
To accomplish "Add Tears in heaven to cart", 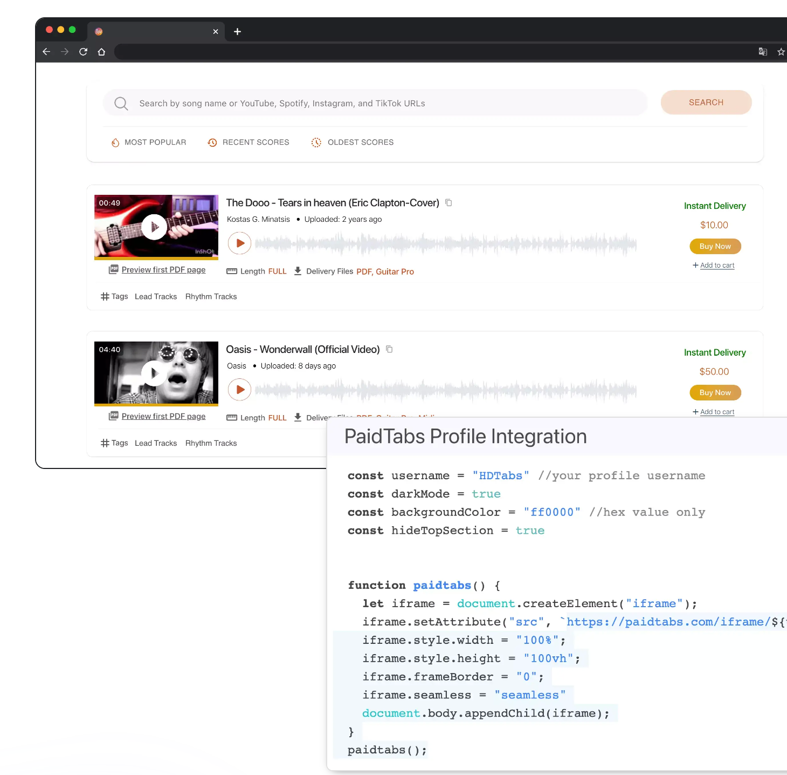I will 714,266.
